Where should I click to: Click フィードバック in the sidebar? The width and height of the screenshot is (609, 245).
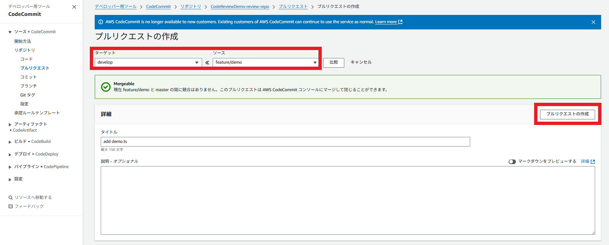point(29,207)
